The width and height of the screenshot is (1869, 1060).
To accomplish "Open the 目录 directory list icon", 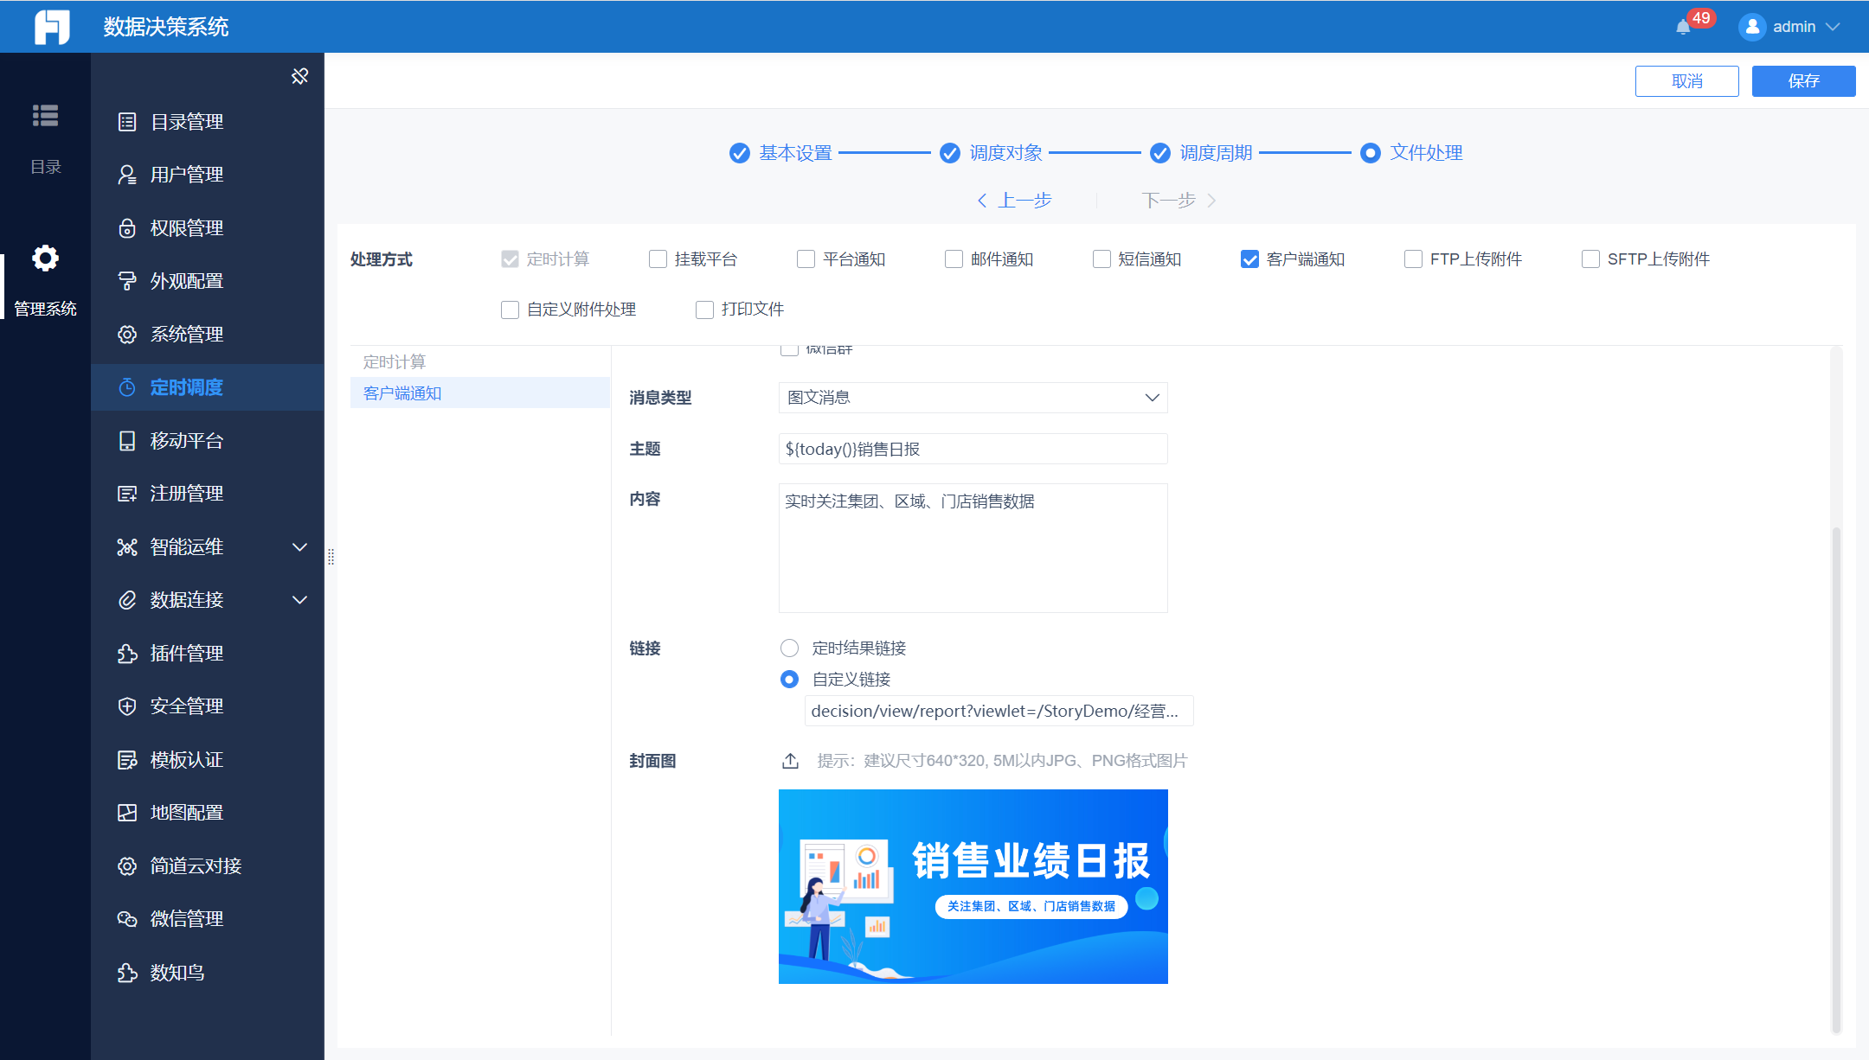I will pyautogui.click(x=45, y=116).
